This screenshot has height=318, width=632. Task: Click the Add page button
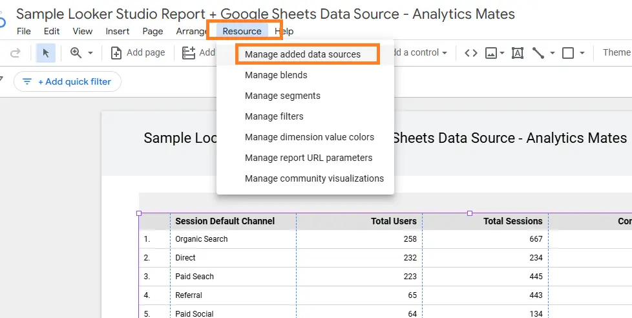pos(138,52)
